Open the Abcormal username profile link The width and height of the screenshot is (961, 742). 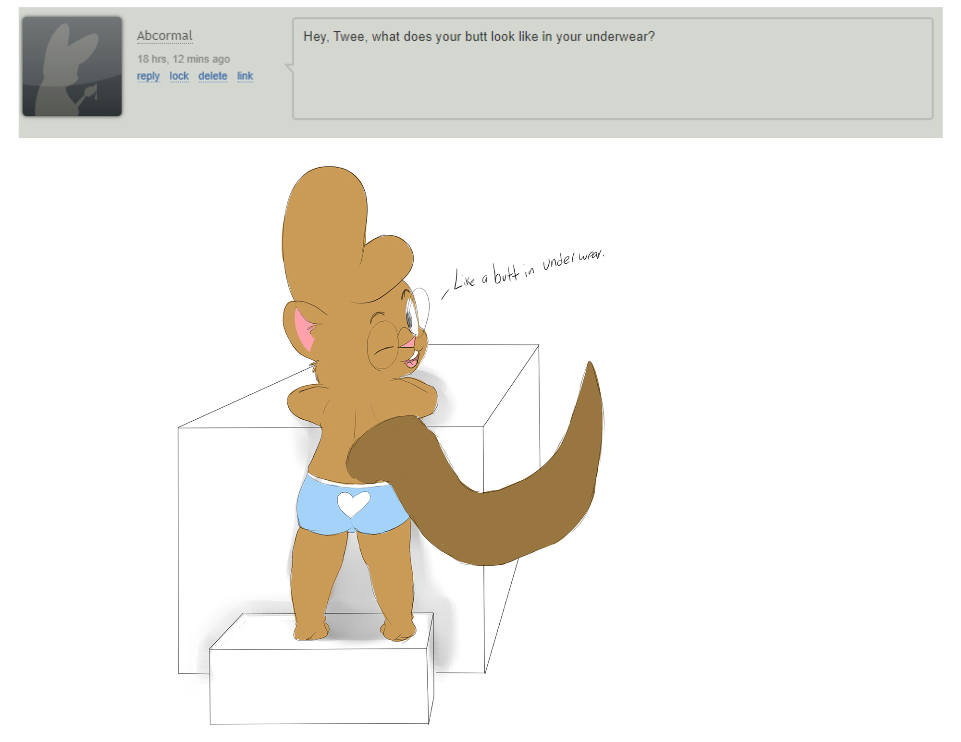[x=164, y=36]
